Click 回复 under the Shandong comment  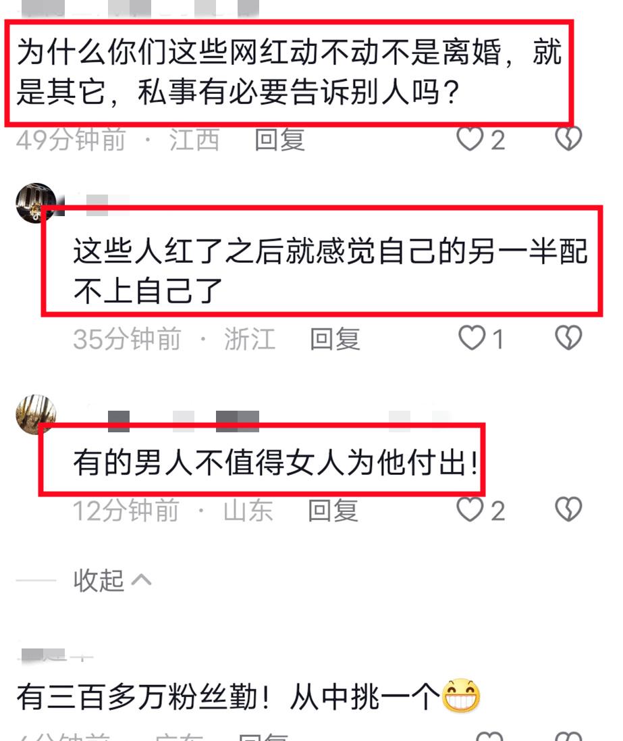(333, 511)
